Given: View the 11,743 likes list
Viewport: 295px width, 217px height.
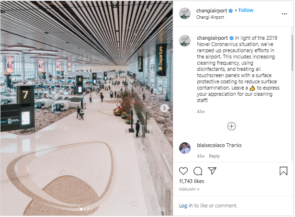Looking at the screenshot, I should [x=192, y=181].
